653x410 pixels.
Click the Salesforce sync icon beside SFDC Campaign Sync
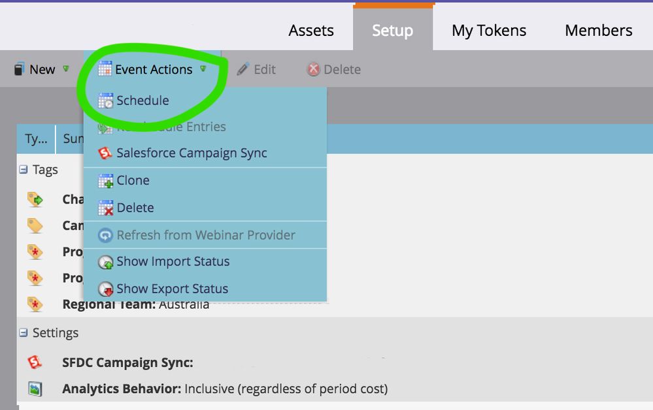tap(35, 362)
